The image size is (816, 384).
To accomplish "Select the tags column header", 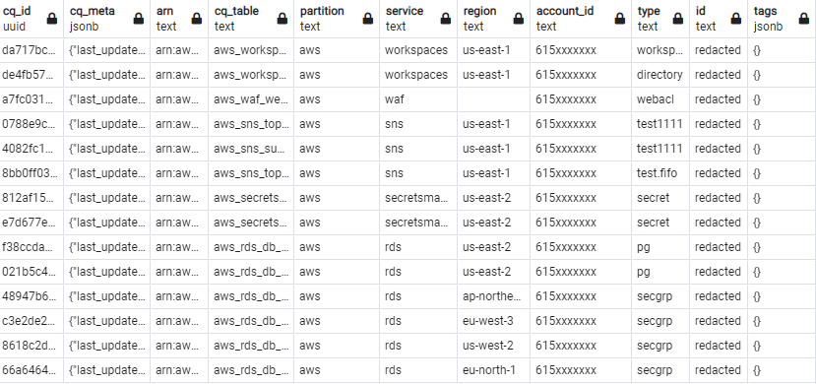I will pos(782,19).
